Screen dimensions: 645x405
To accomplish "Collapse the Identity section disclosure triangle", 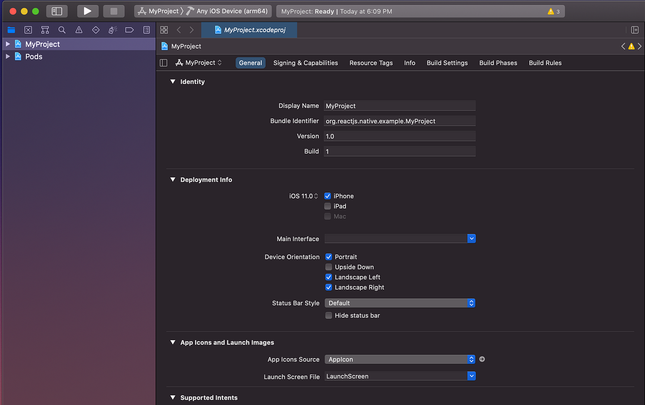I will click(172, 81).
